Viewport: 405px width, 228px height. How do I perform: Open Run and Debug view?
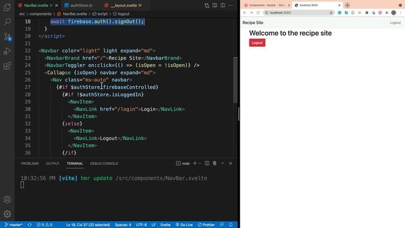point(7,51)
